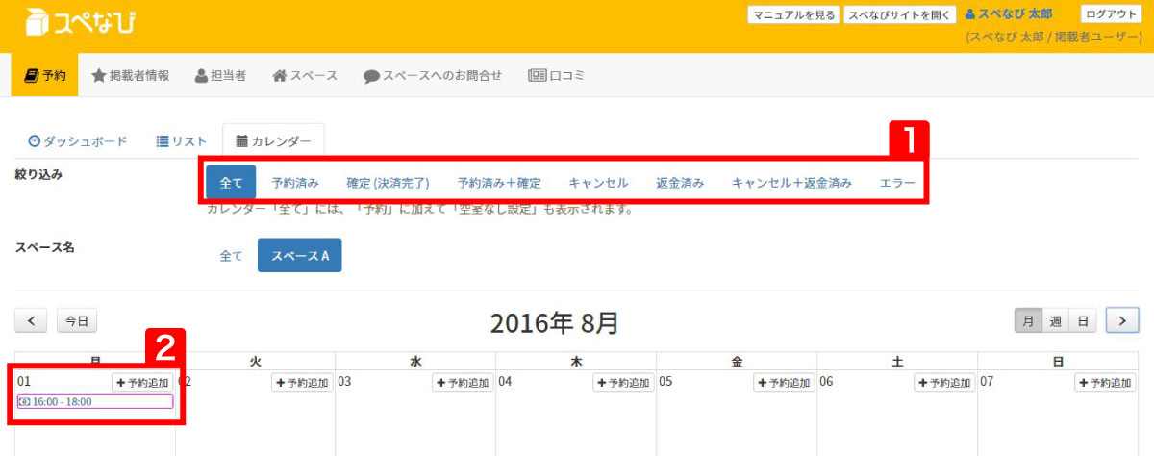This screenshot has width=1154, height=456.
Task: Filter by 確定 (決済完了)
Action: 388,183
